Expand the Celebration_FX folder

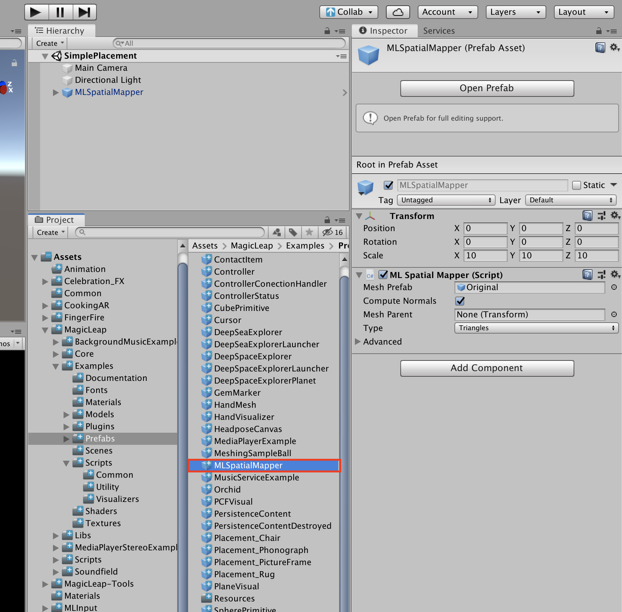coord(45,282)
